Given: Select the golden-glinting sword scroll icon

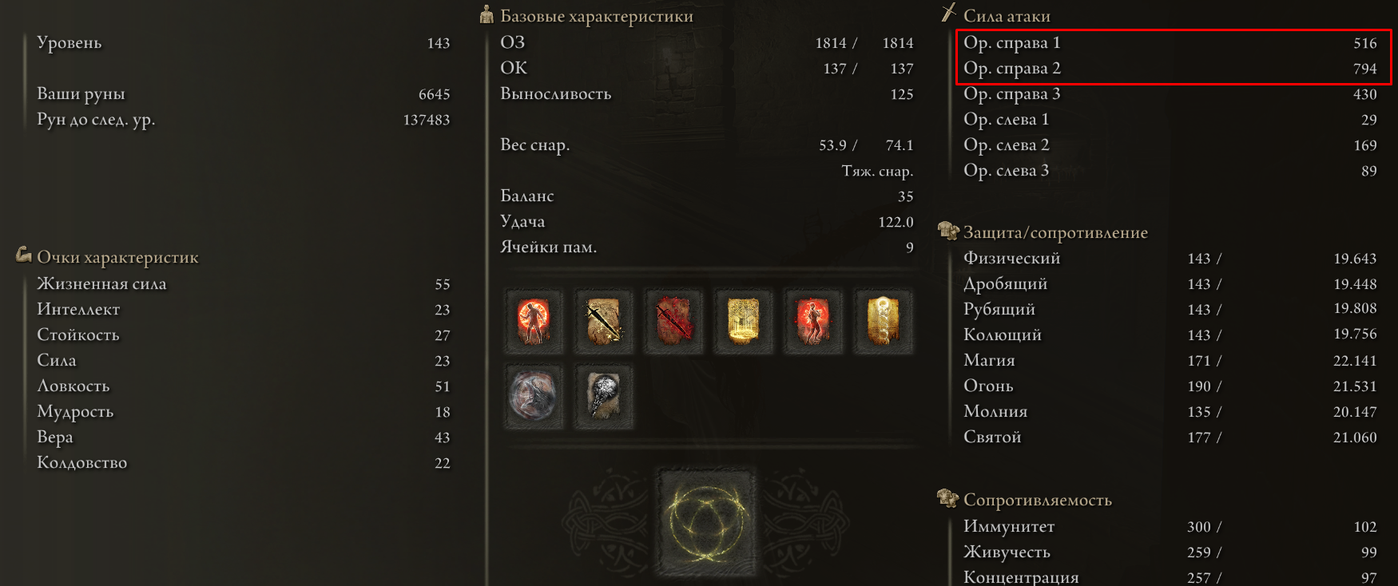Looking at the screenshot, I should click(x=604, y=321).
